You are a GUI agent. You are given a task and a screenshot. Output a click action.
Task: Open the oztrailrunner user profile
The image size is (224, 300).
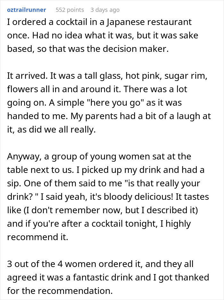click(26, 10)
